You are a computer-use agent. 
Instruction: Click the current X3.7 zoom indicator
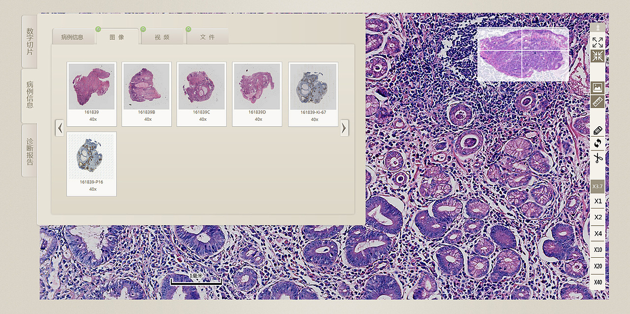click(x=598, y=186)
